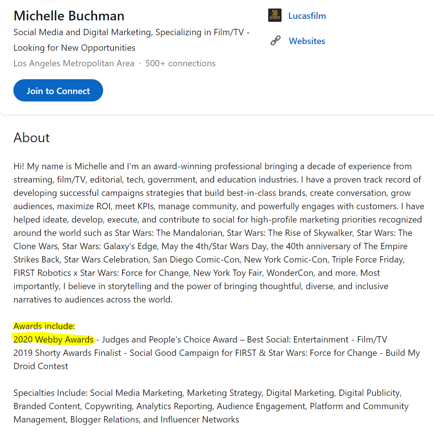Open the Lucasfilm company link
The height and width of the screenshot is (431, 434).
(x=307, y=16)
